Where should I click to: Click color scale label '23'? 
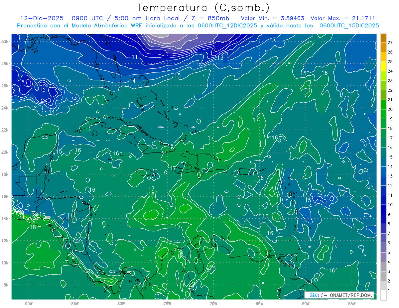pyautogui.click(x=390, y=81)
